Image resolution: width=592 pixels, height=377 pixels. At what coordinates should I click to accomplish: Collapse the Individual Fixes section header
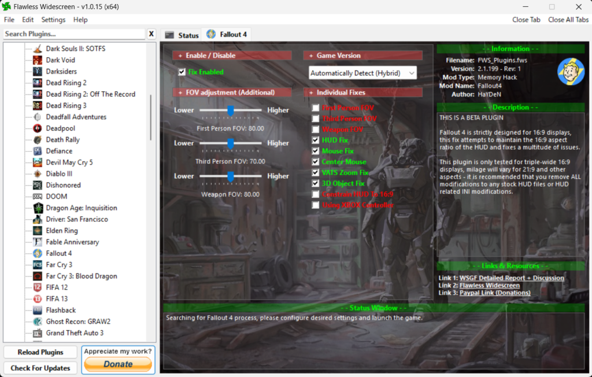(362, 93)
